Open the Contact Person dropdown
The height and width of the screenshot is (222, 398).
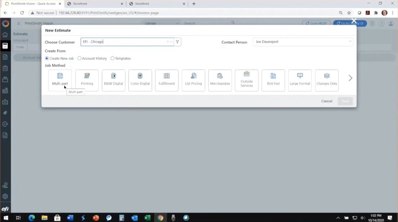click(x=303, y=42)
